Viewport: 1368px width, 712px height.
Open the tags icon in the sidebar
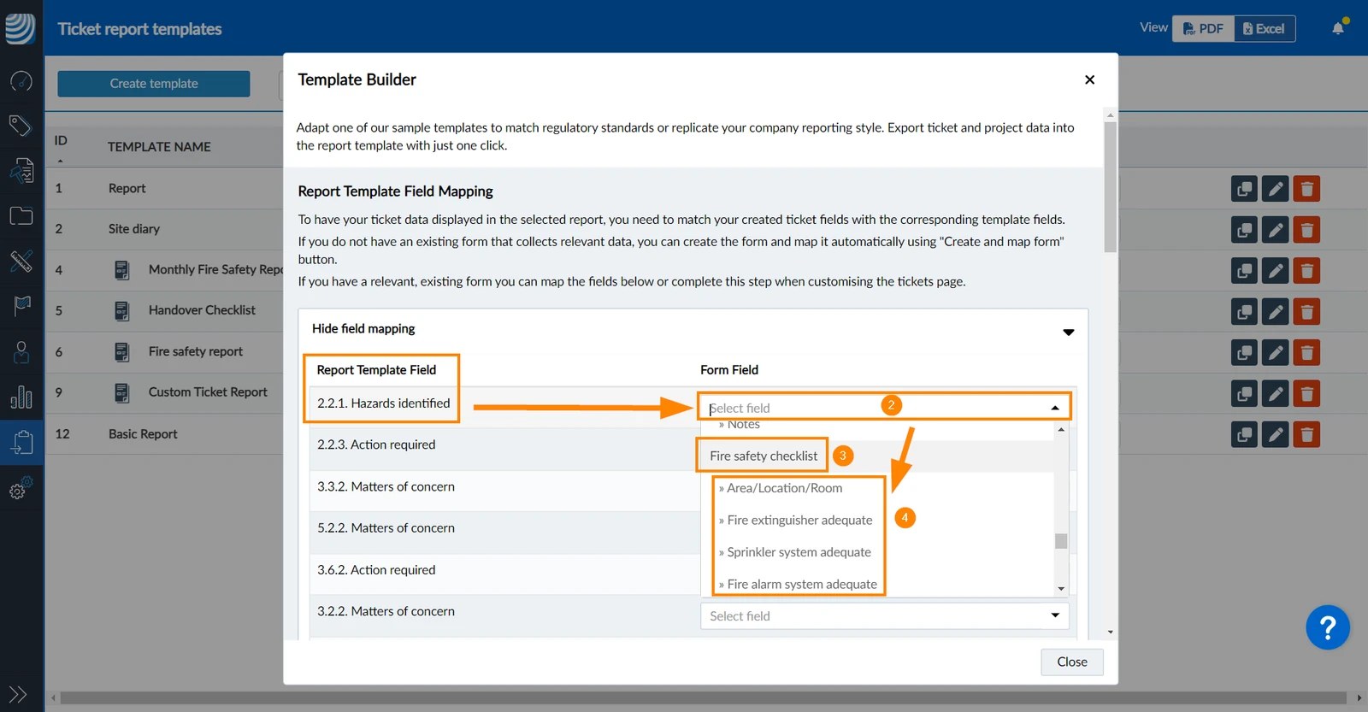pos(21,126)
